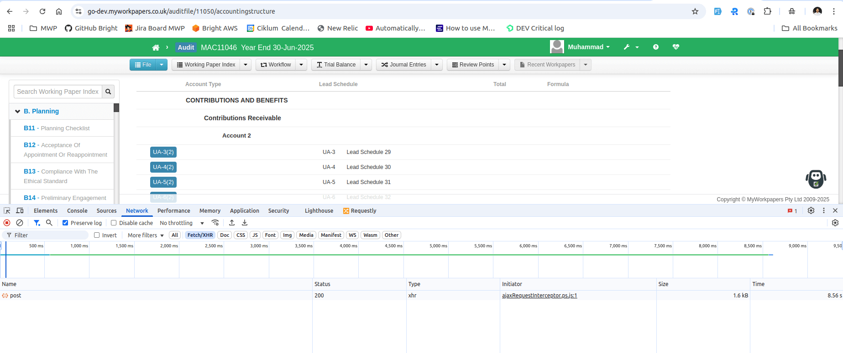Uncheck the Preserve log checkbox

[x=65, y=223]
